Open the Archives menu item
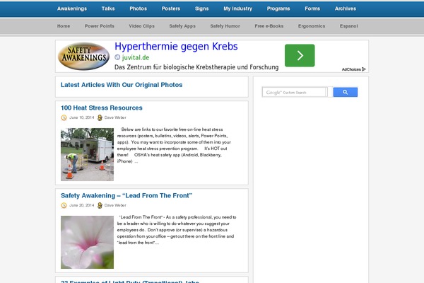Image resolution: width=424 pixels, height=283 pixels. click(346, 8)
